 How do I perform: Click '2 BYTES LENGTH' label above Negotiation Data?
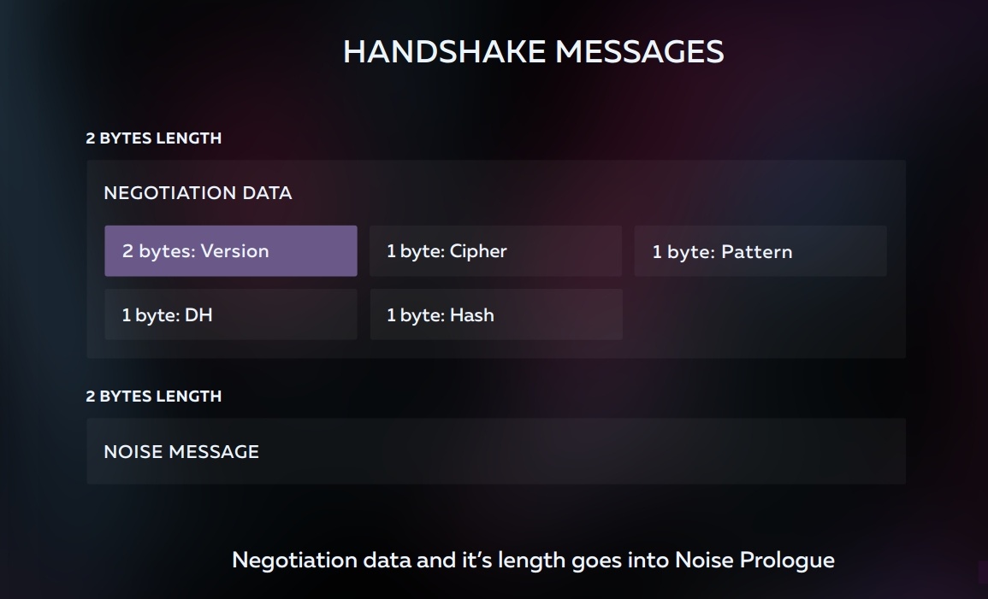(154, 138)
